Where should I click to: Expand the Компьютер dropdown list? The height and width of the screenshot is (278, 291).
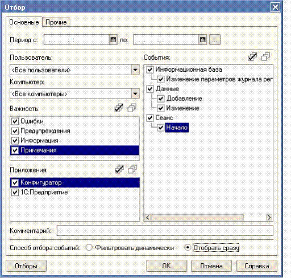pos(135,94)
